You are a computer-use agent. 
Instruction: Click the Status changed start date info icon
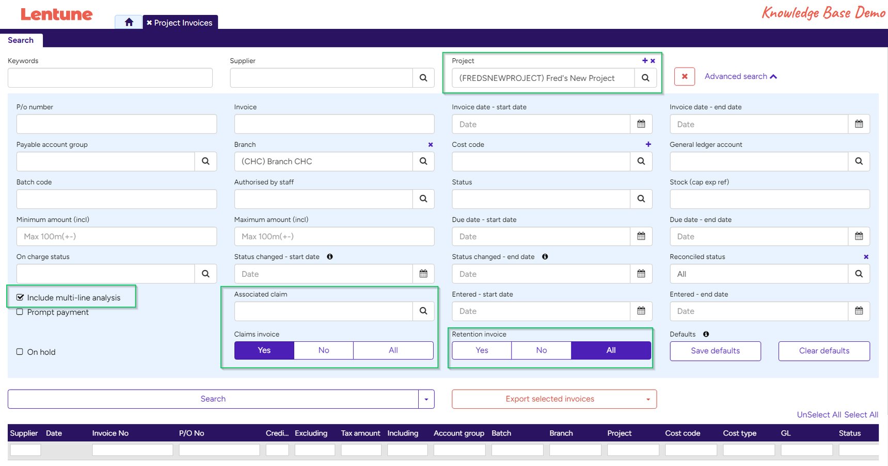[331, 256]
